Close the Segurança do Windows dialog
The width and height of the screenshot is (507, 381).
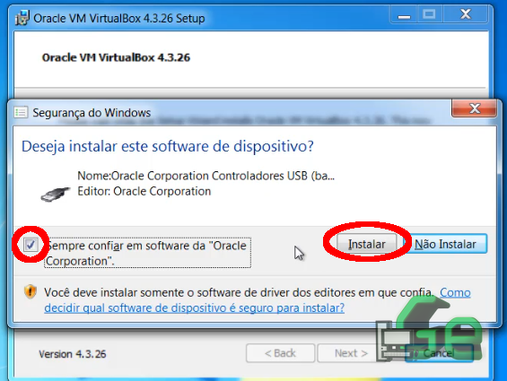[x=474, y=108]
